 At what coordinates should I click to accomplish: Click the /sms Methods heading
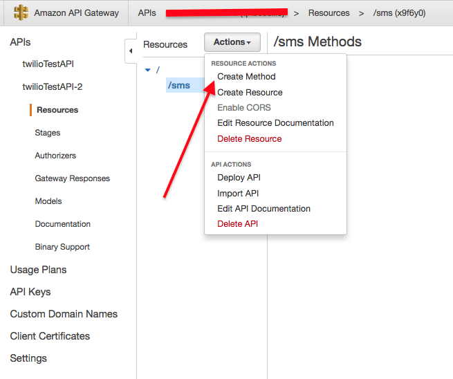[x=317, y=41]
